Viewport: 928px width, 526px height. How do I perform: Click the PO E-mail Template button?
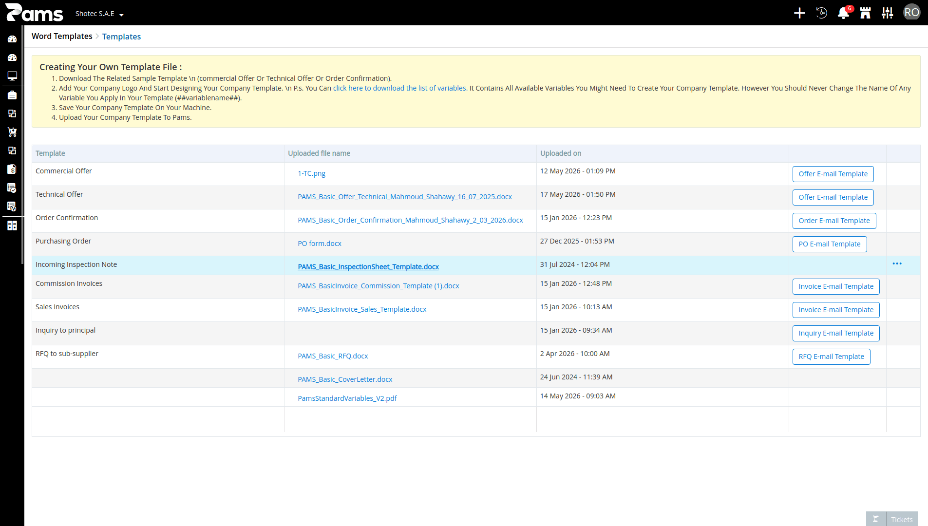coord(830,244)
